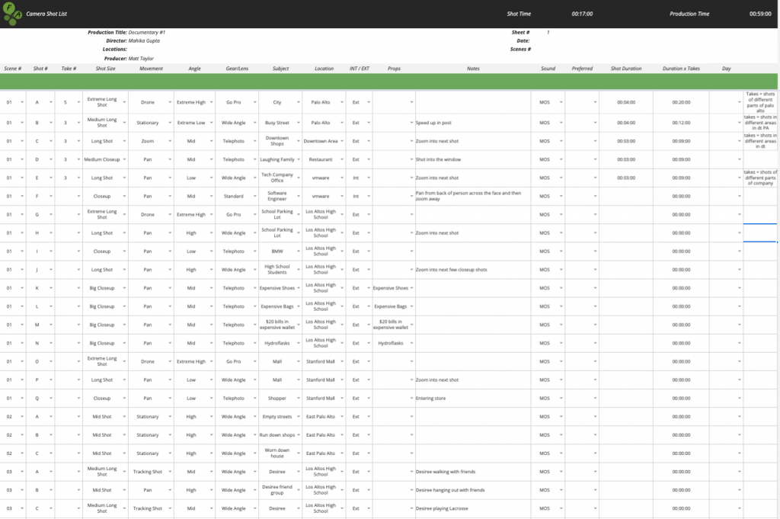
Task: Open the Location dropdown showing Downtown Area
Action: click(x=341, y=141)
